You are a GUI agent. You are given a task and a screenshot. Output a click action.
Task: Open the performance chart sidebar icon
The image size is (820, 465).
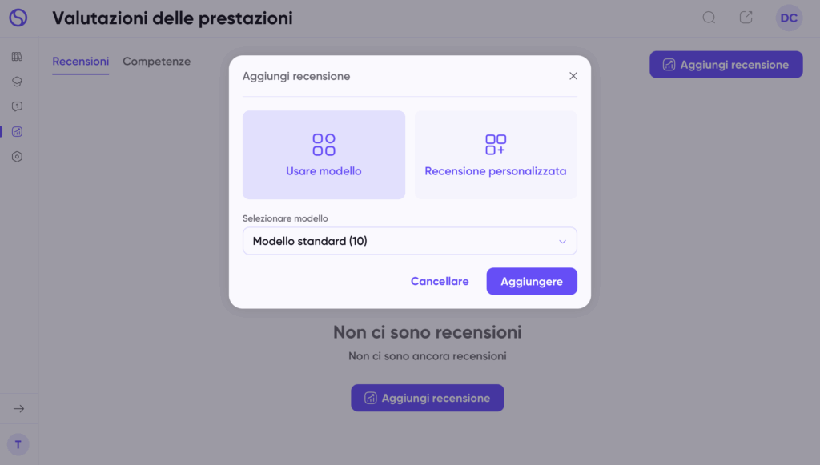click(18, 131)
